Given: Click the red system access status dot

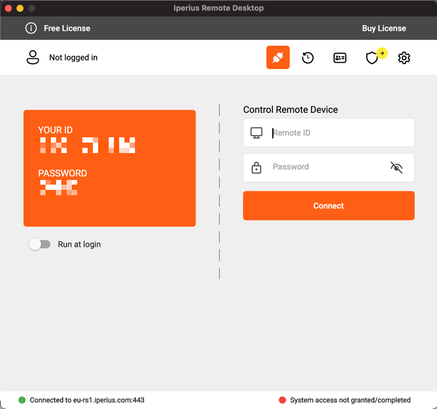Looking at the screenshot, I should pyautogui.click(x=282, y=400).
